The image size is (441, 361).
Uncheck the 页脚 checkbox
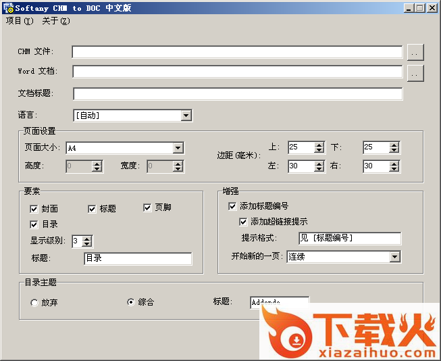click(x=147, y=208)
